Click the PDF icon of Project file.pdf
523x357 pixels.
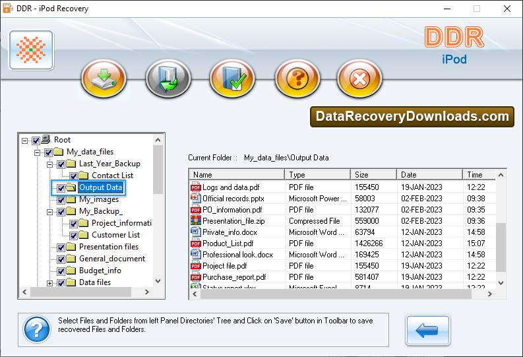195,266
